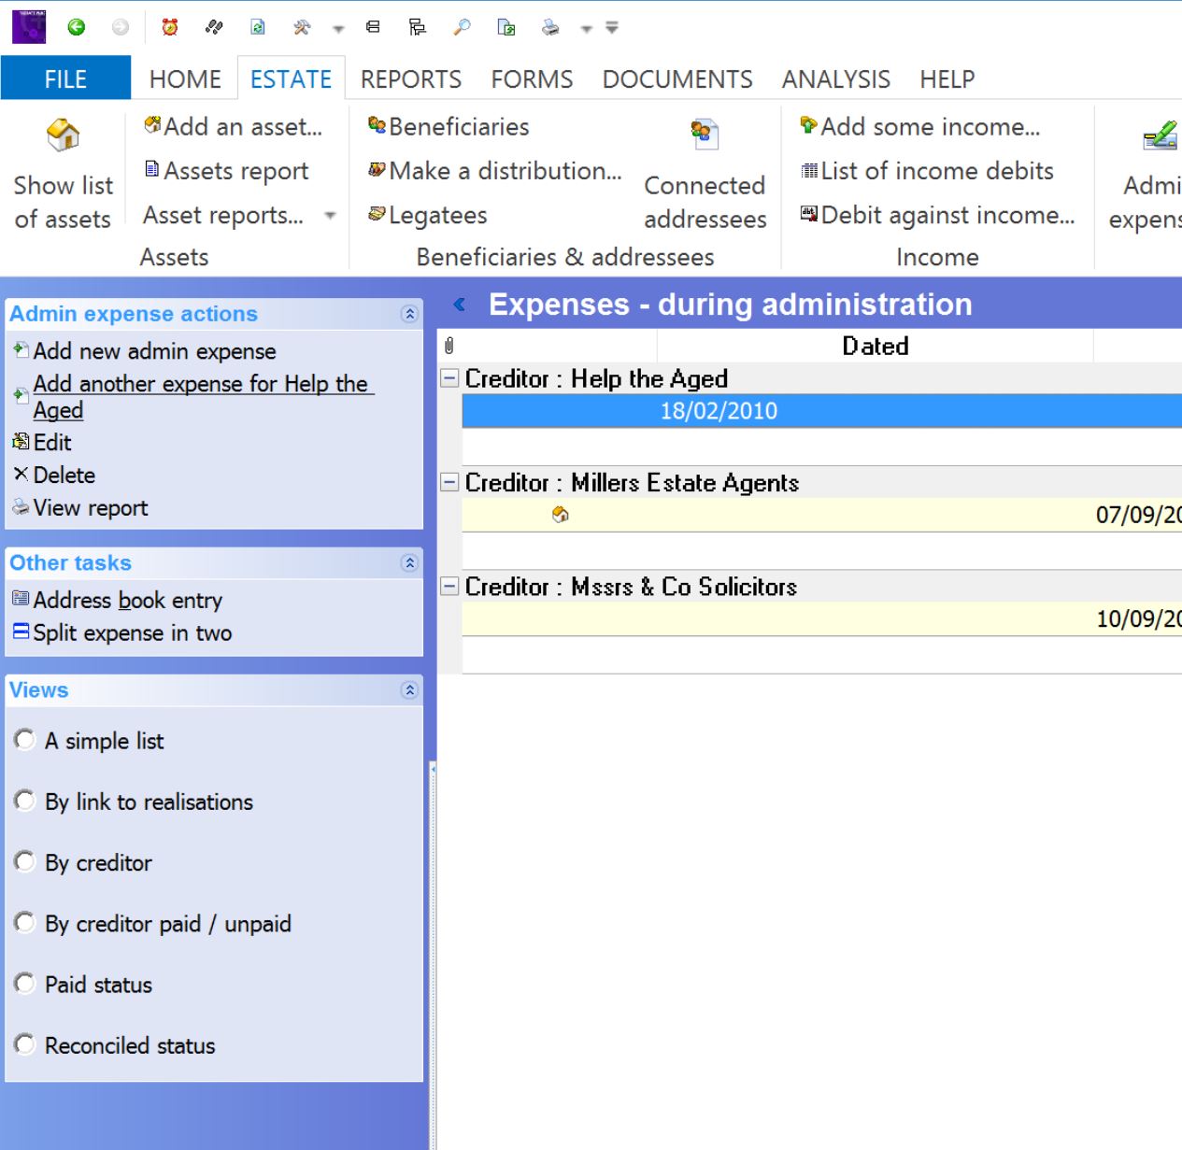
Task: Click the printer icon in the top toolbar
Action: point(550,27)
